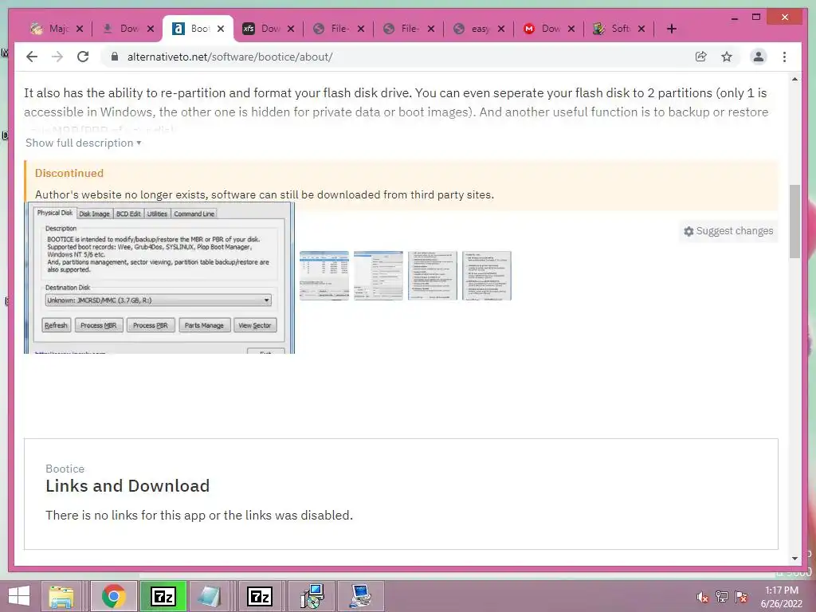Switch to the first 'File-' tab

click(339, 29)
